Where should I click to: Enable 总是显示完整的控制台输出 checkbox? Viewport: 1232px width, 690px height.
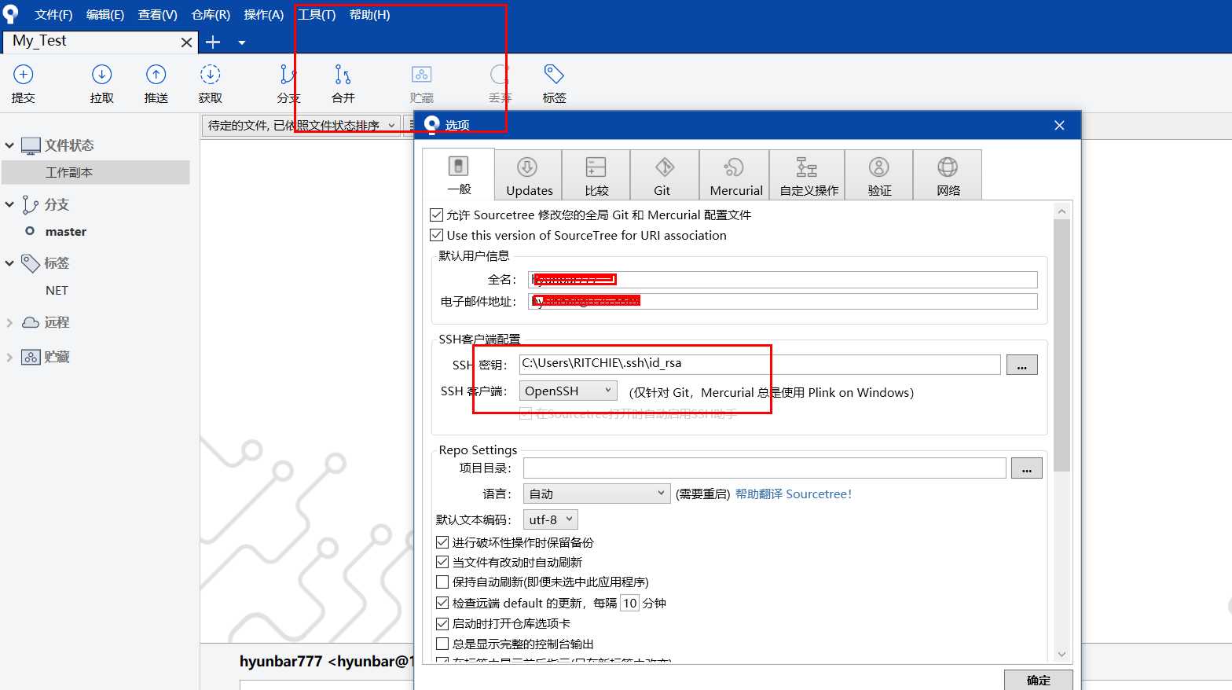click(x=442, y=644)
